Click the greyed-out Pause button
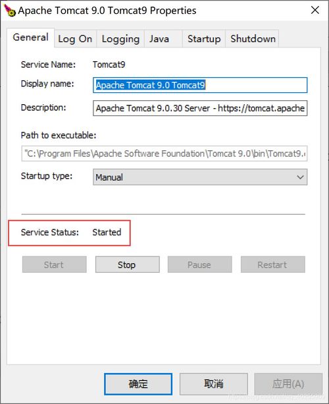The height and width of the screenshot is (404, 329). 200,264
